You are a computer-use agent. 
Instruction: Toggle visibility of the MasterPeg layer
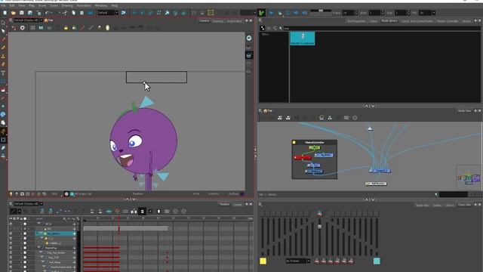(11, 248)
